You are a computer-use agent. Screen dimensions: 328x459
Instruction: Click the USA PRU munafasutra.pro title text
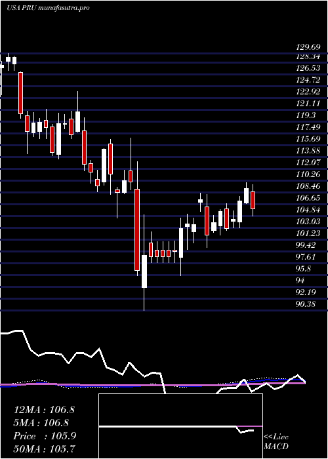coord(48,8)
